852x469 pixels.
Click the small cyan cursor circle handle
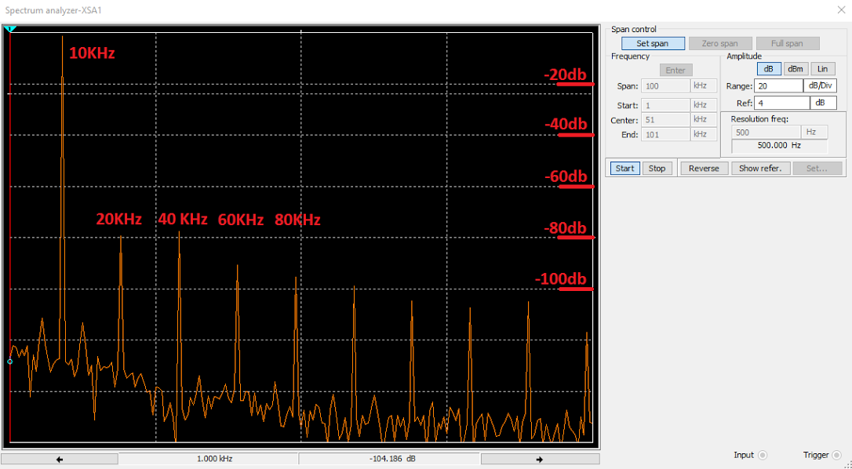pyautogui.click(x=9, y=362)
